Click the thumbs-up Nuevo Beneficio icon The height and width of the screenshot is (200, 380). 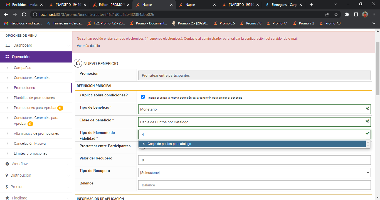coord(78,63)
